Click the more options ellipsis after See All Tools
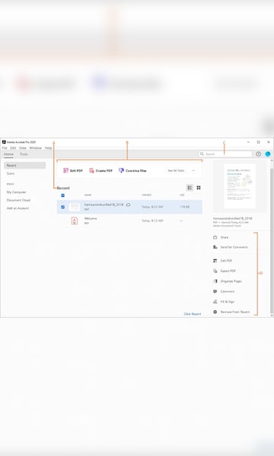Viewport: 274px width, 456px height. click(x=193, y=171)
